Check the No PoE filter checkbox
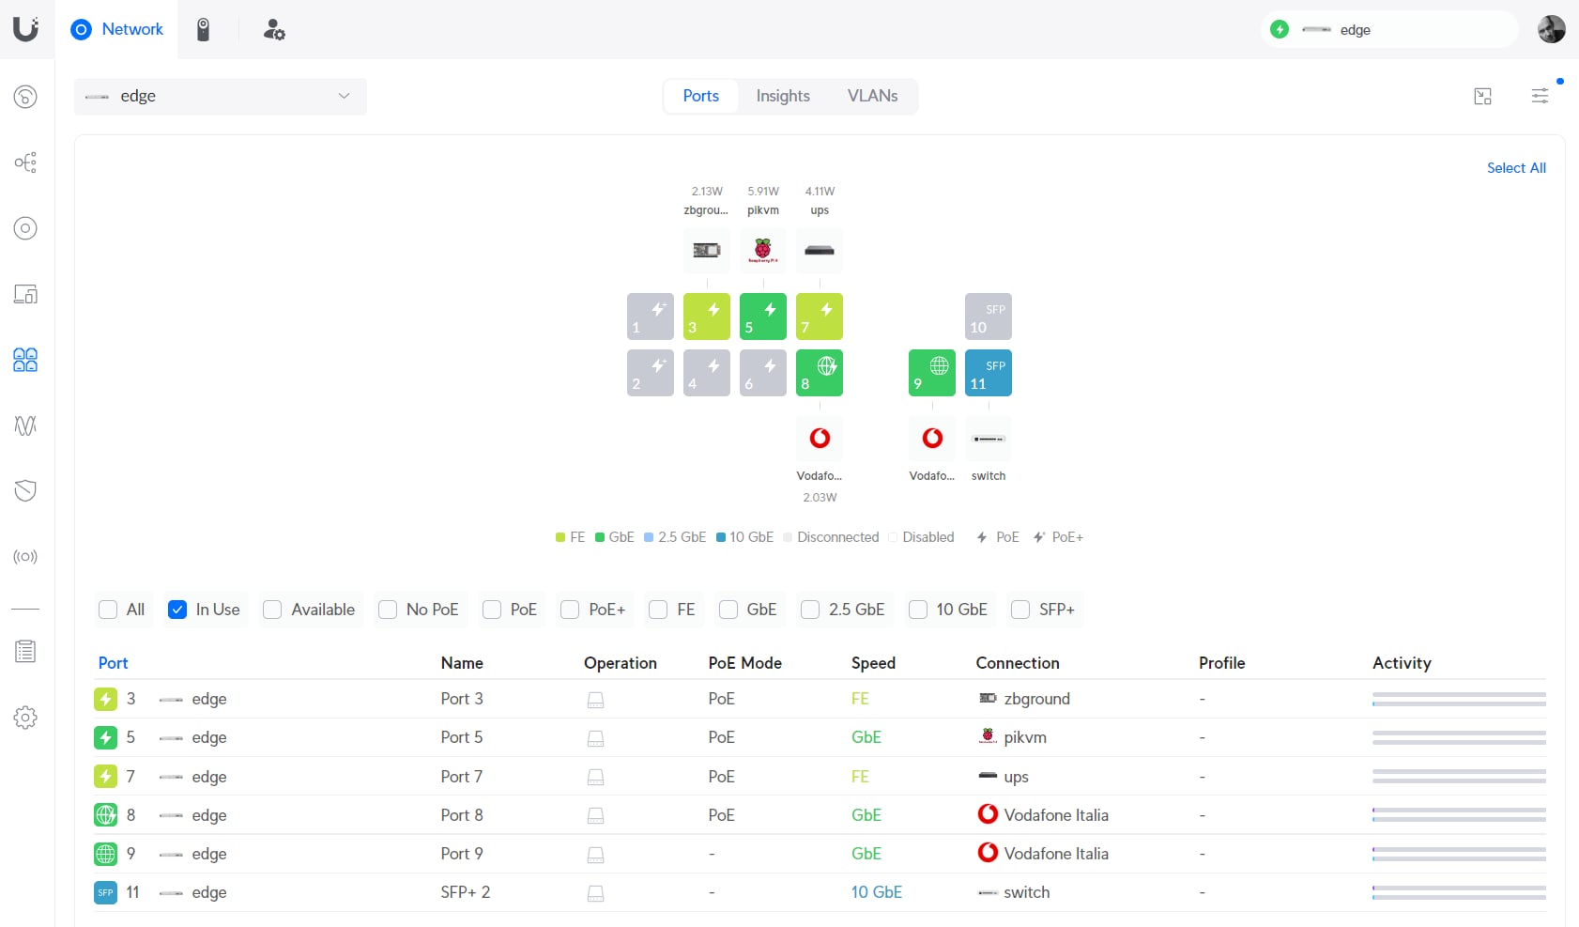 pos(388,610)
